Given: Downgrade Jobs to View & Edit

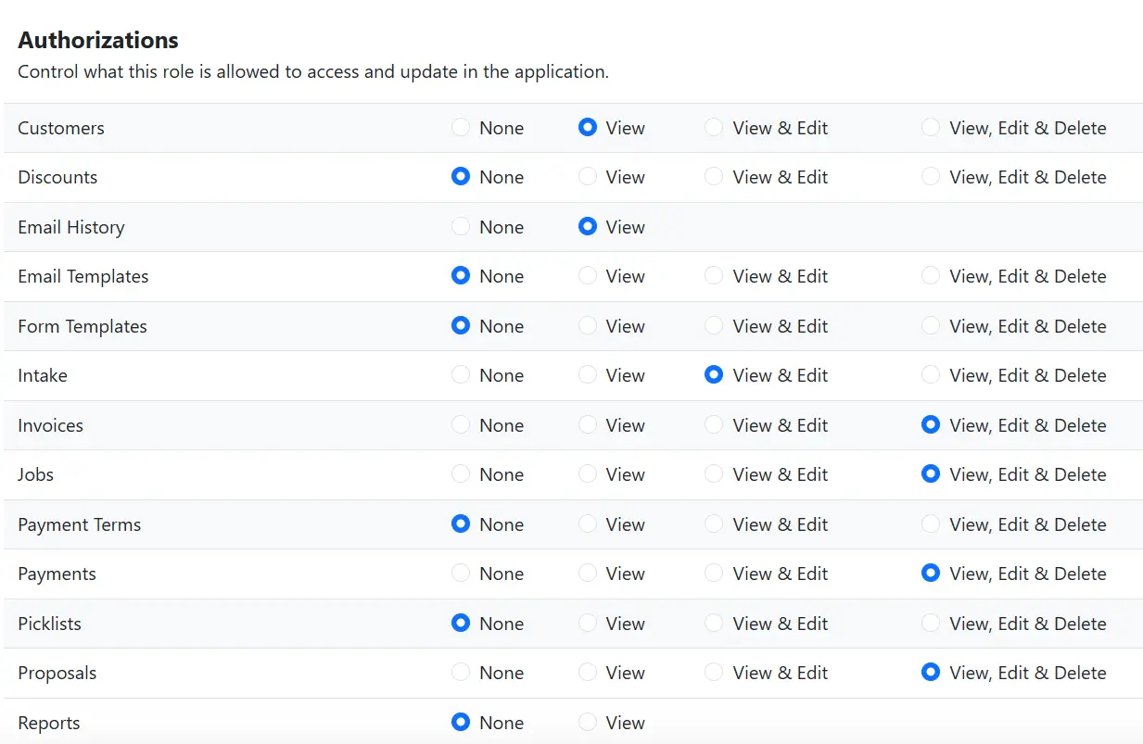Looking at the screenshot, I should point(714,474).
